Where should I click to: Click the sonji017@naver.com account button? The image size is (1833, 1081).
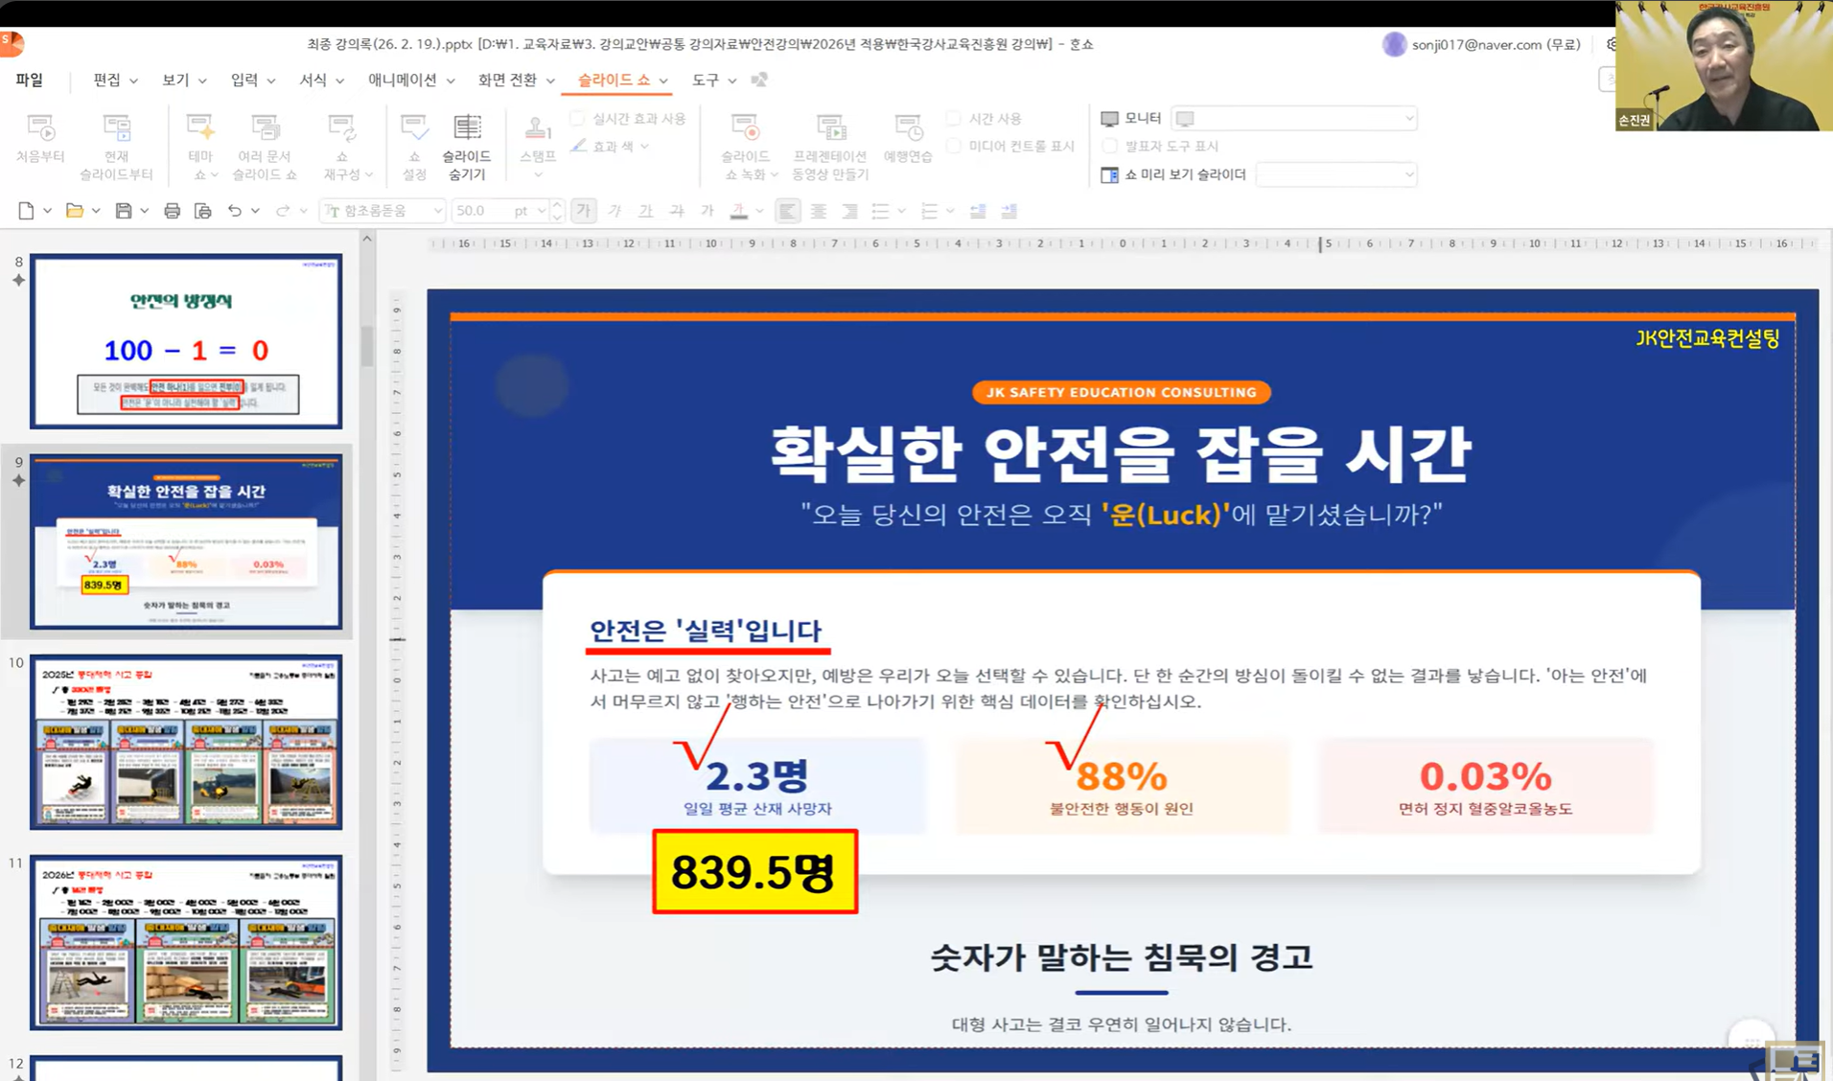point(1481,44)
